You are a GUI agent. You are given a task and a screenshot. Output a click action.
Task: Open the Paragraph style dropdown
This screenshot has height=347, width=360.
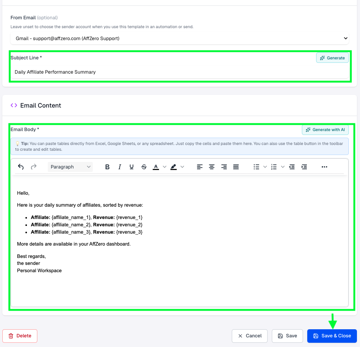pos(70,167)
